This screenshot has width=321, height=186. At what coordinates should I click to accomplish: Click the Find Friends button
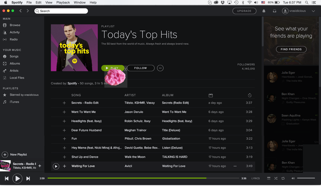tap(291, 49)
